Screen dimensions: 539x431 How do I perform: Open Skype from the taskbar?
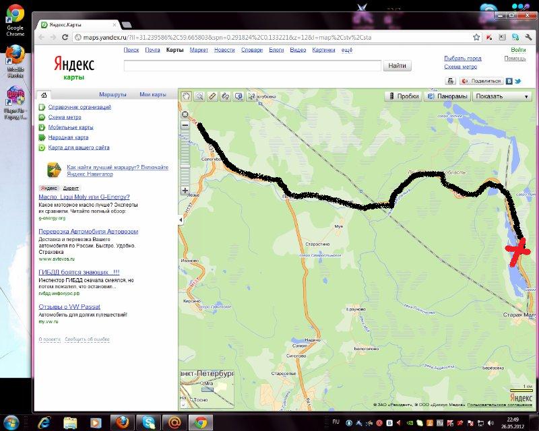pos(148,422)
